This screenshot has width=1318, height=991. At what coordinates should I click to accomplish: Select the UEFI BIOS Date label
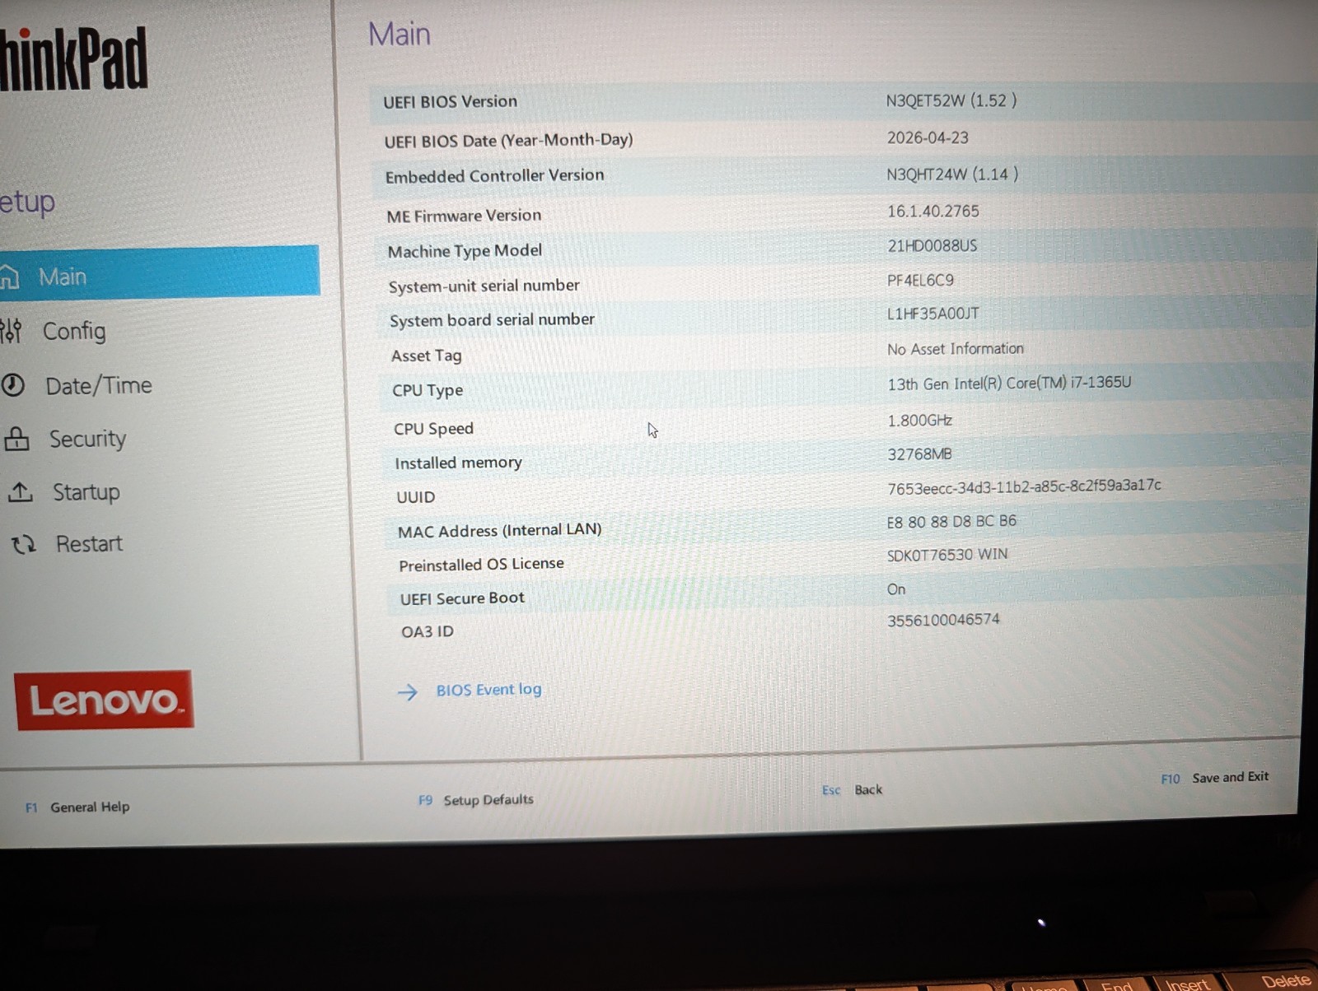508,141
